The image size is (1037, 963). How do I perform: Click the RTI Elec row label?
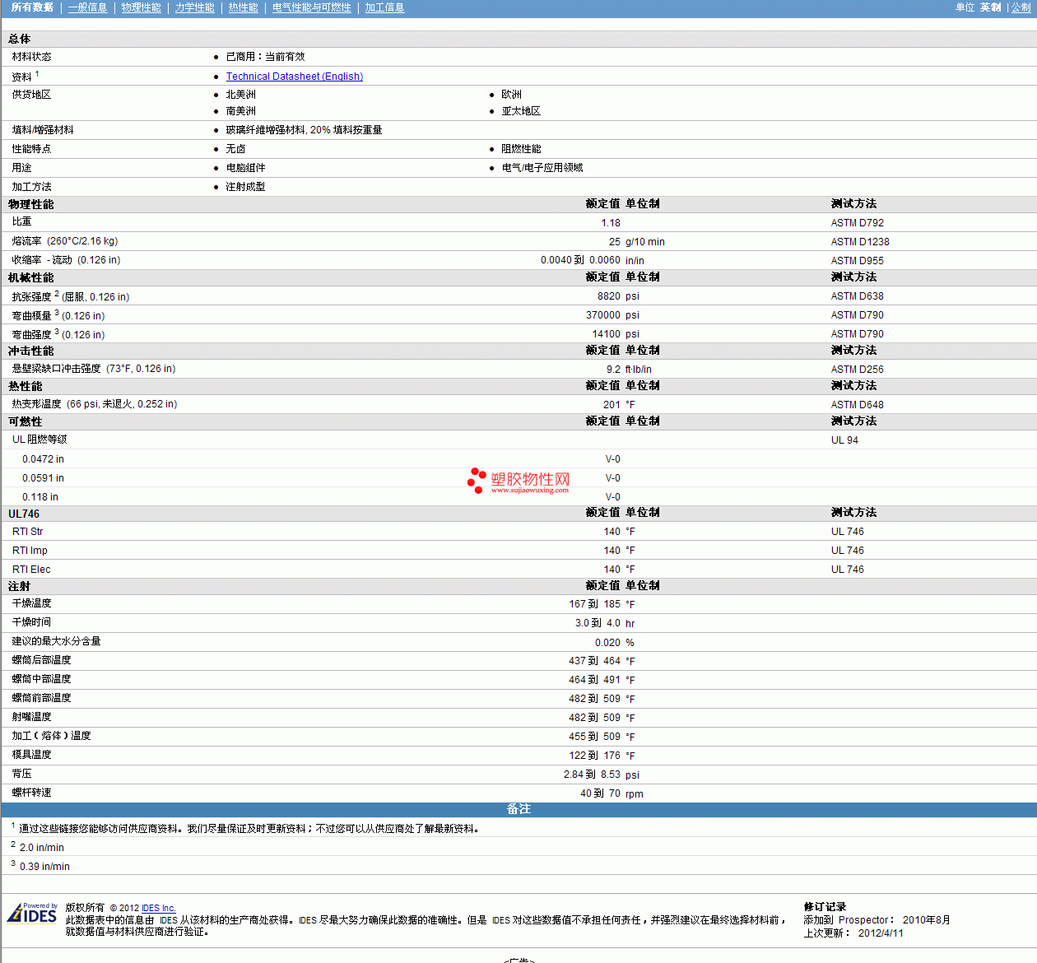point(31,570)
